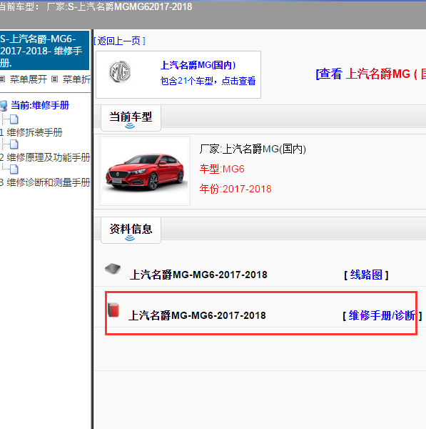Open the 上汽名爵MG(国内) brand link
Viewport: 426px width, 429px height.
198,65
